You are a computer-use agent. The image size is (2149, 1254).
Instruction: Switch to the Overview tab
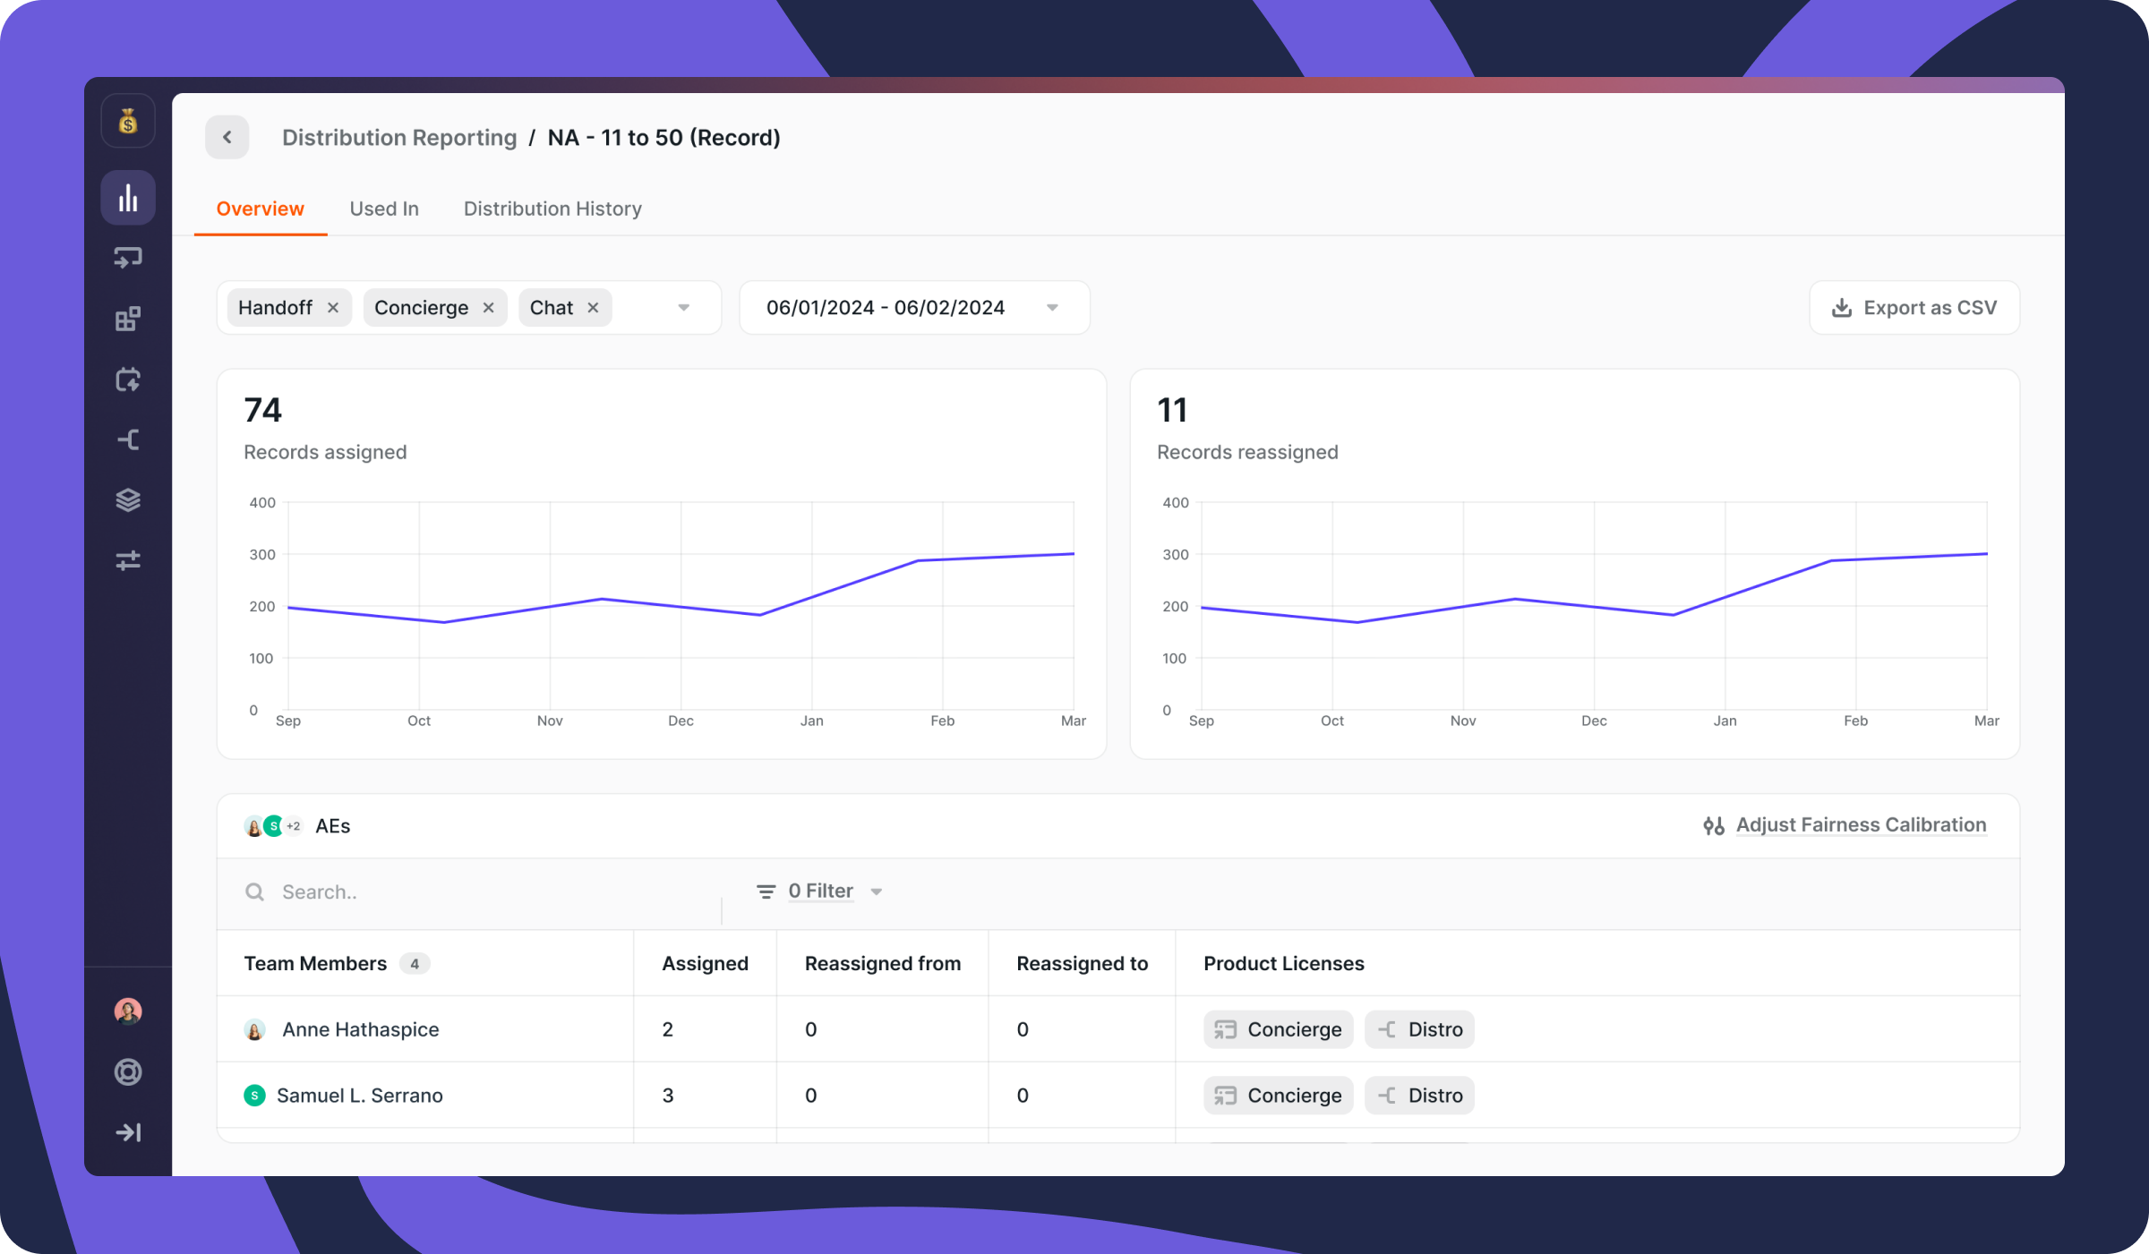click(261, 209)
